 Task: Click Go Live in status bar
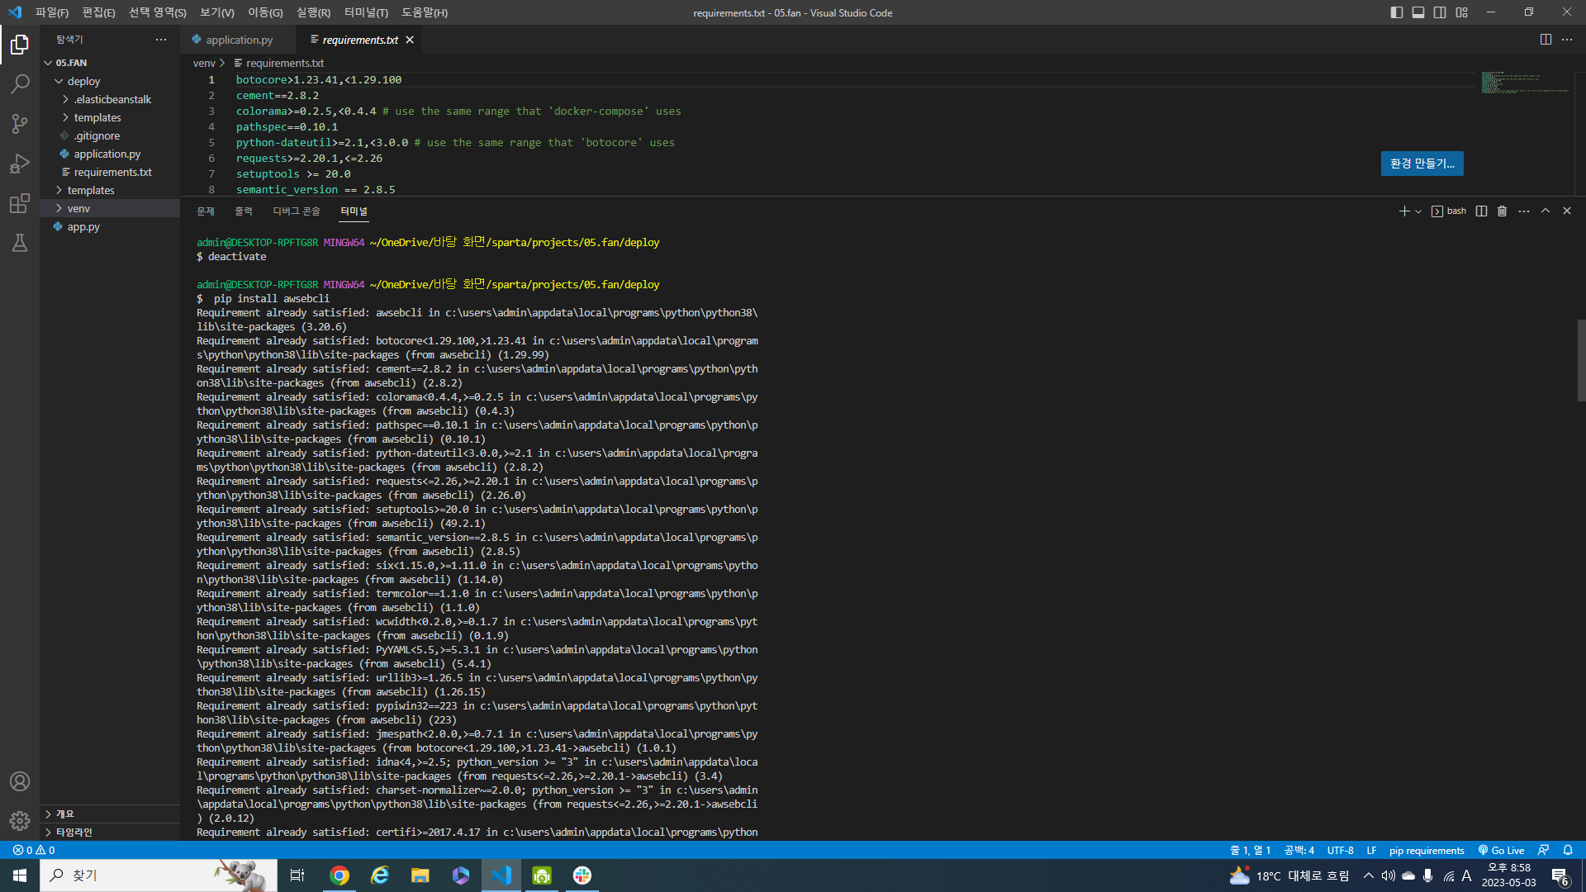tap(1501, 850)
